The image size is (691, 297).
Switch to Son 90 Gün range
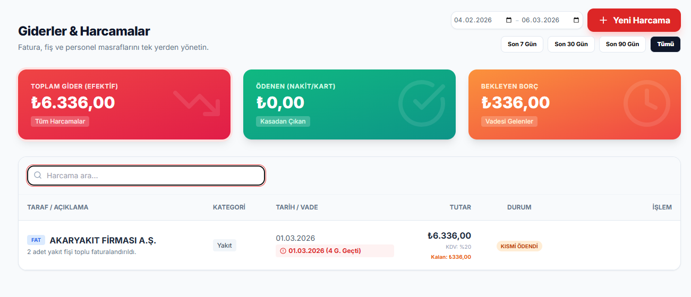tap(622, 44)
